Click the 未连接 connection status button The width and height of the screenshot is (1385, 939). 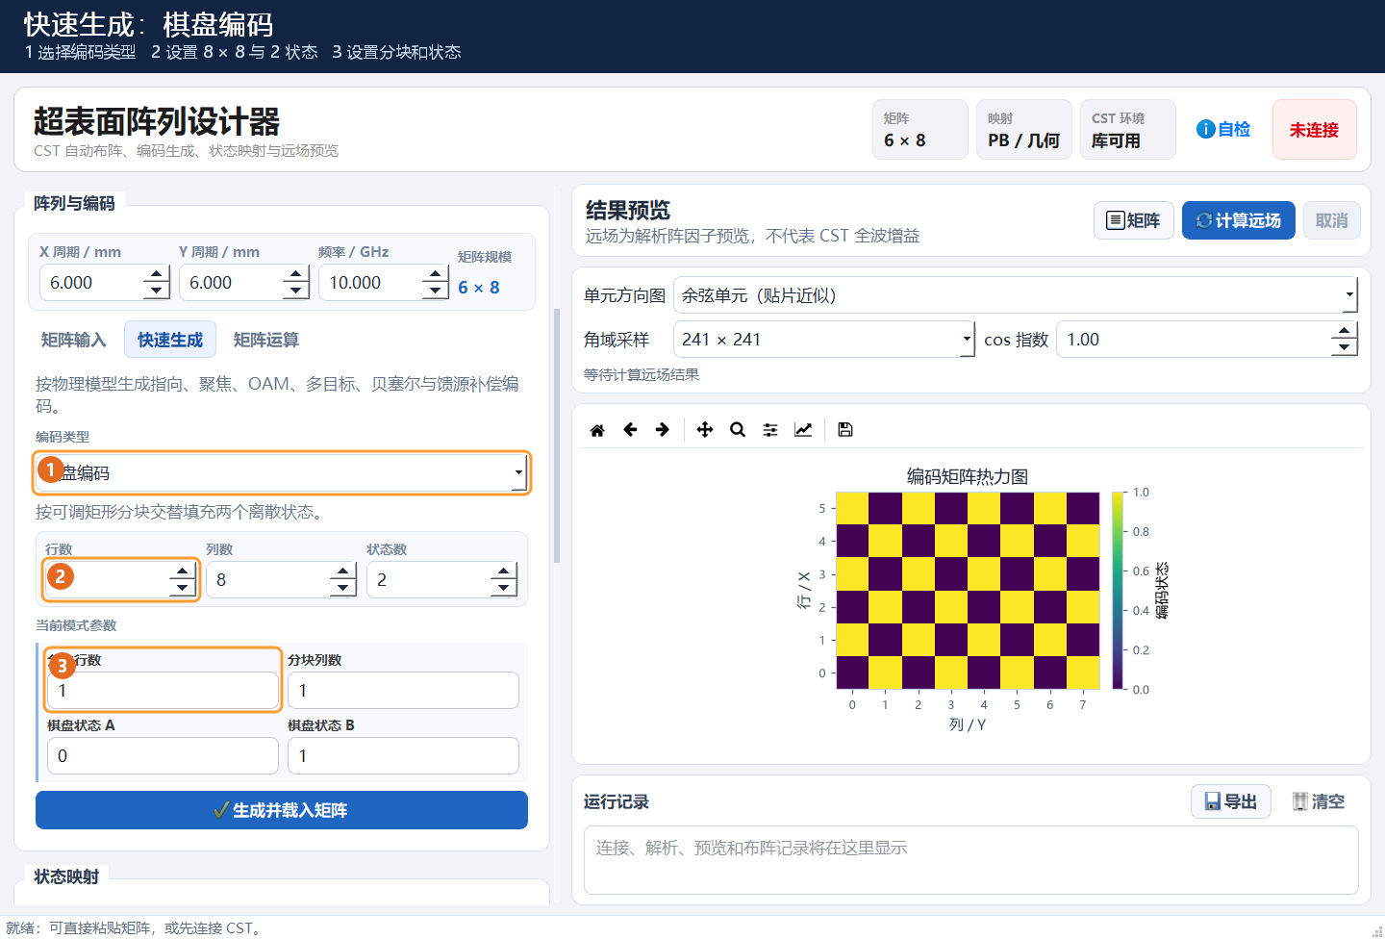[x=1314, y=129]
